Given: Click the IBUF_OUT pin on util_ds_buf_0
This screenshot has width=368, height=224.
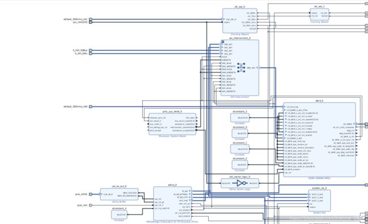Looking at the screenshot, I should click(x=130, y=193).
